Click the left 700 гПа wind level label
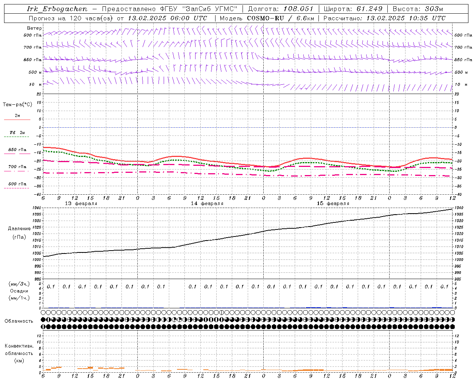 (x=33, y=47)
